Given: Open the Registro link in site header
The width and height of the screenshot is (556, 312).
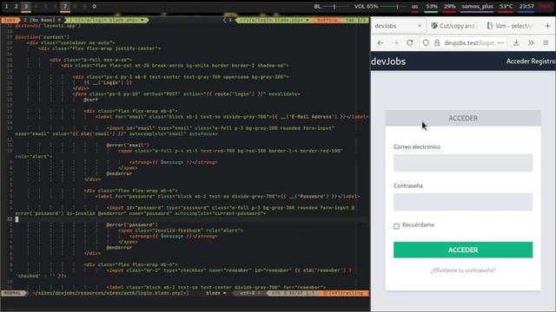Looking at the screenshot, I should coord(543,62).
